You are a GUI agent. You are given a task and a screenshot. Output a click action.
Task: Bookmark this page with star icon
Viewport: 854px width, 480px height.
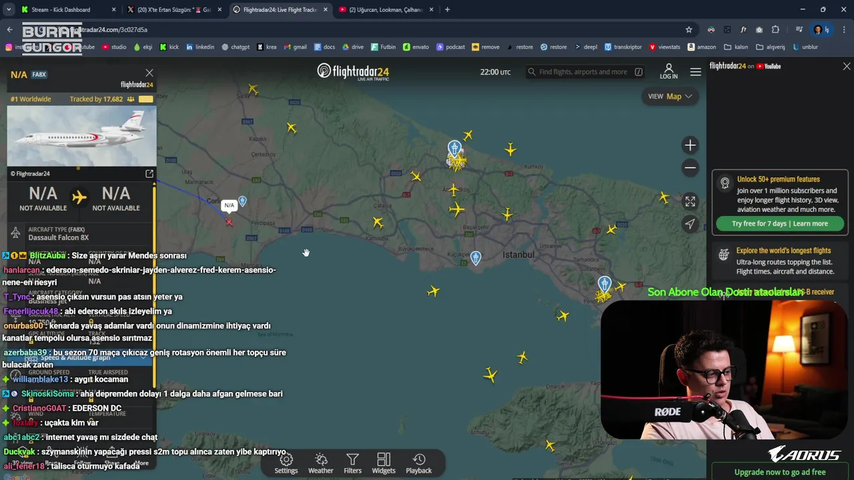tap(689, 29)
